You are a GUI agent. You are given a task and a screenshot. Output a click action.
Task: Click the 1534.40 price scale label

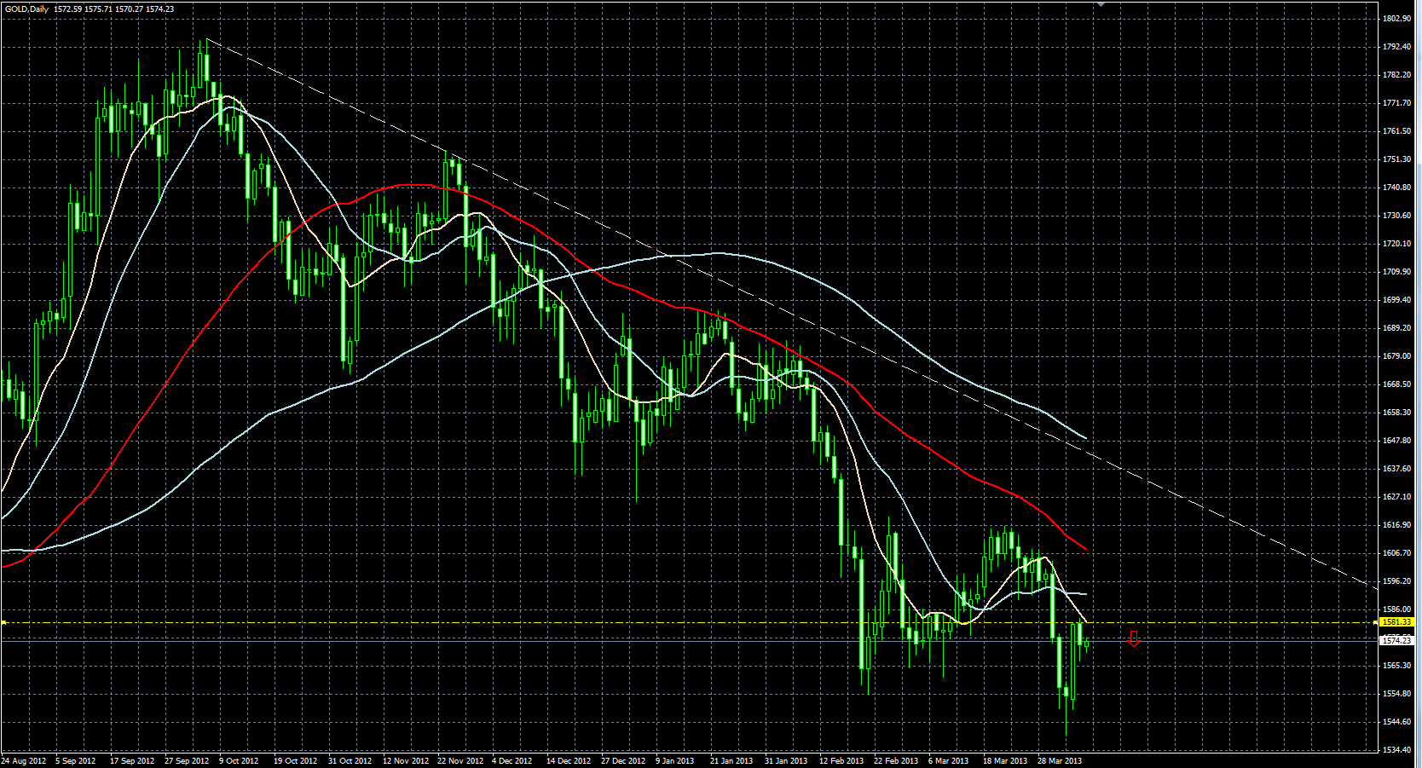(1396, 750)
